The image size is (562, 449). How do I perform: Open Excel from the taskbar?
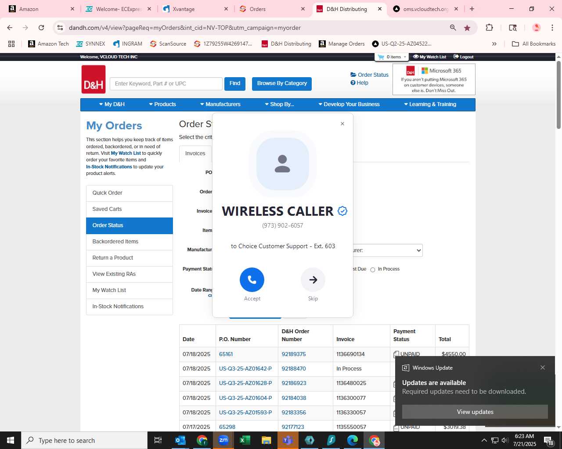point(245,440)
